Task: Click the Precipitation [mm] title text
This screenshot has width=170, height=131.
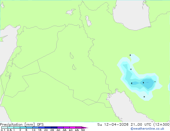Action: [17, 125]
